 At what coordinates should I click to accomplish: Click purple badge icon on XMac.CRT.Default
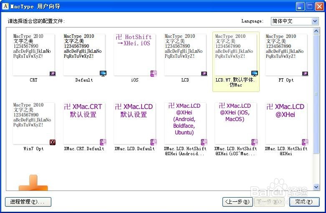click(x=103, y=142)
